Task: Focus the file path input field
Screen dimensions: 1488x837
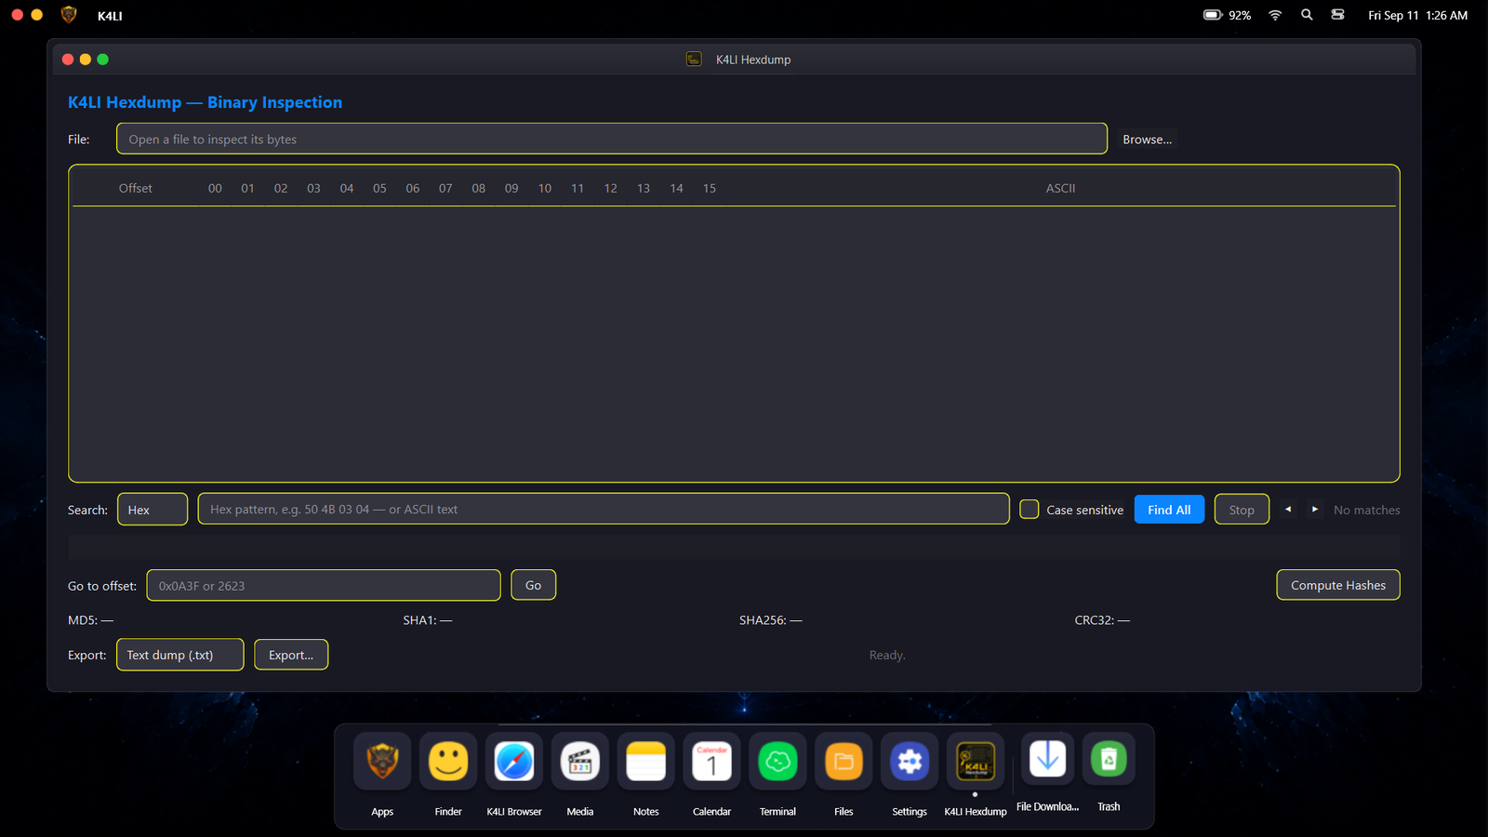Action: coord(612,139)
